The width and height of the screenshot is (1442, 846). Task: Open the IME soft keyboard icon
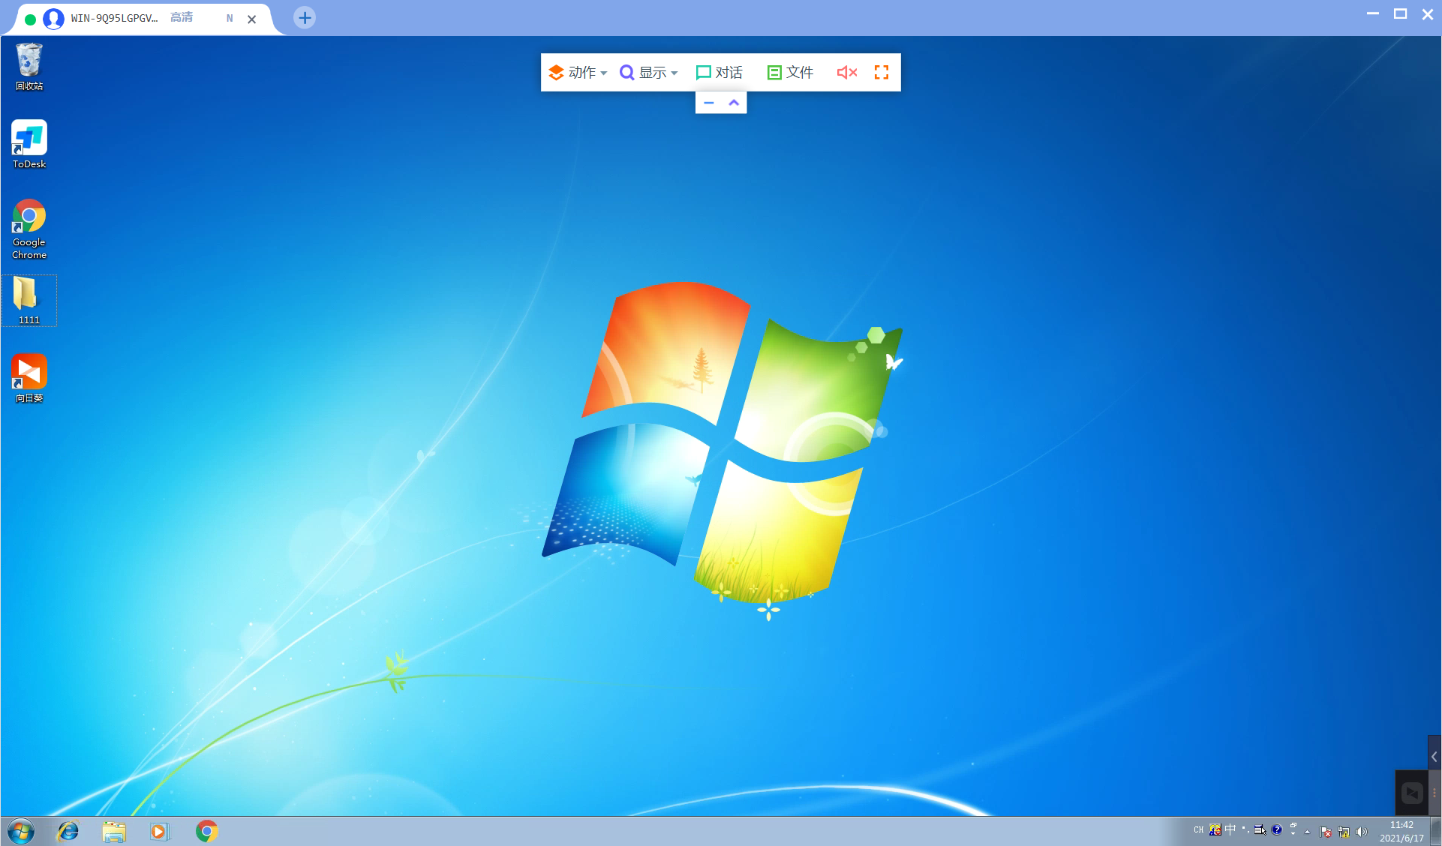1260,829
